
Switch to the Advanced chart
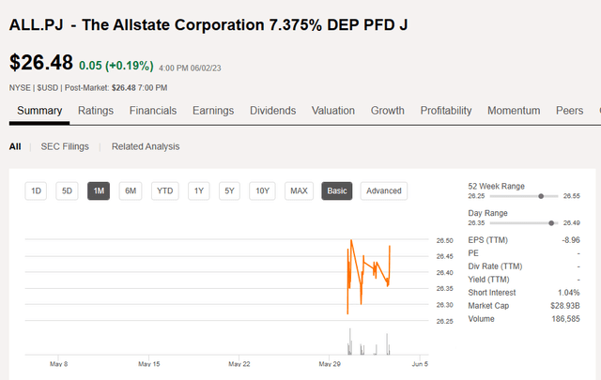[x=384, y=190]
